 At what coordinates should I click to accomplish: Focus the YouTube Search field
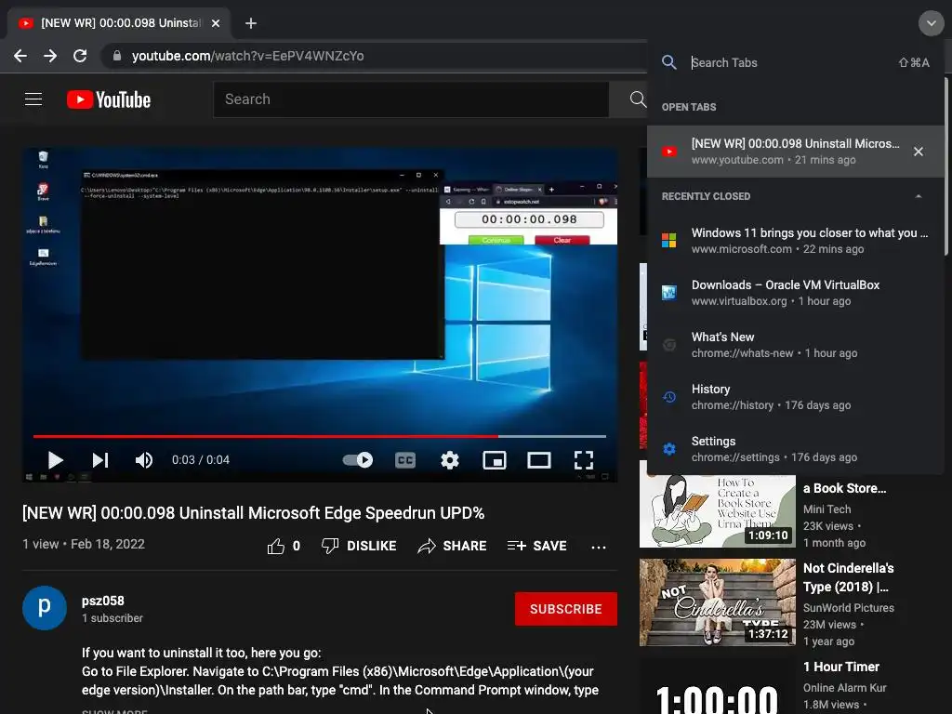click(x=411, y=99)
